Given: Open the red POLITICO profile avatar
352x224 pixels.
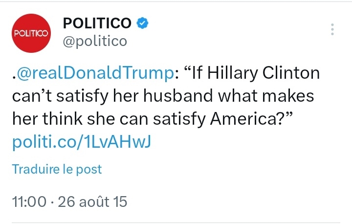Looking at the screenshot, I should point(30,33).
